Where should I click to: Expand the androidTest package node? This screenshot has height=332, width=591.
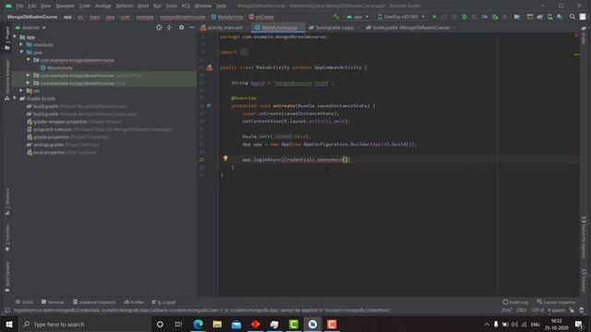(29, 76)
